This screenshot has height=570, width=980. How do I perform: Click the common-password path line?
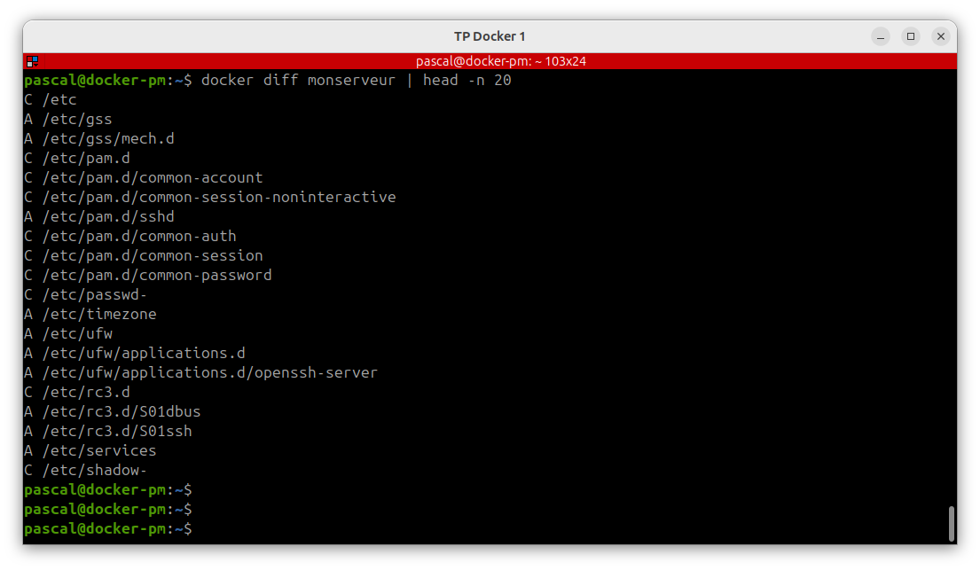[x=156, y=276]
